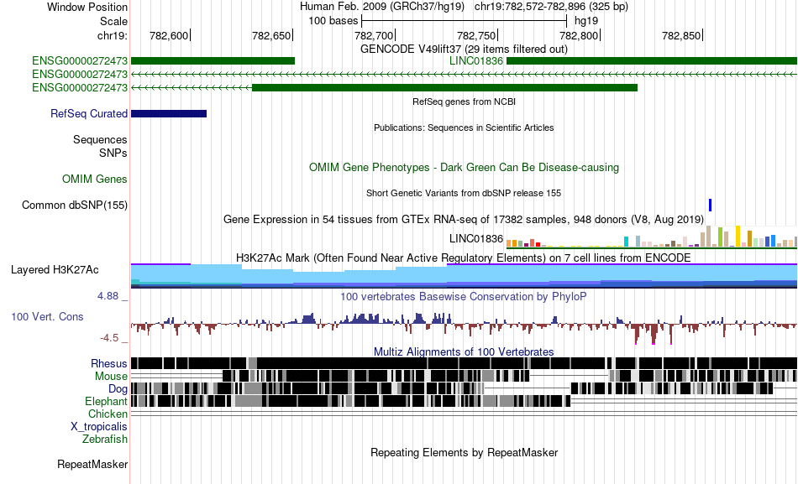
Task: Click the Zebrafish alignment row label
Action: 105,439
